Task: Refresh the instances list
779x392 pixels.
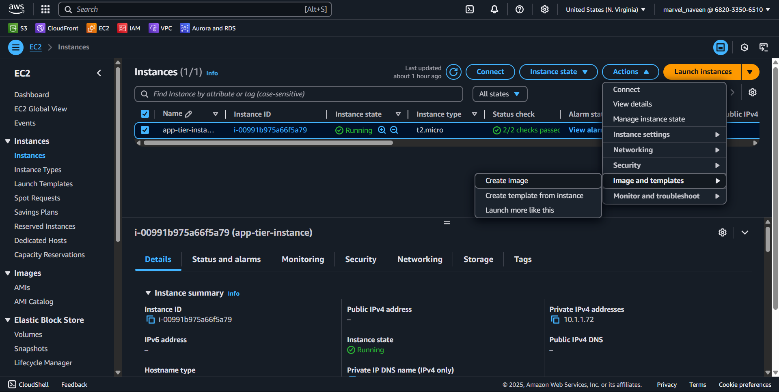Action: [x=453, y=72]
